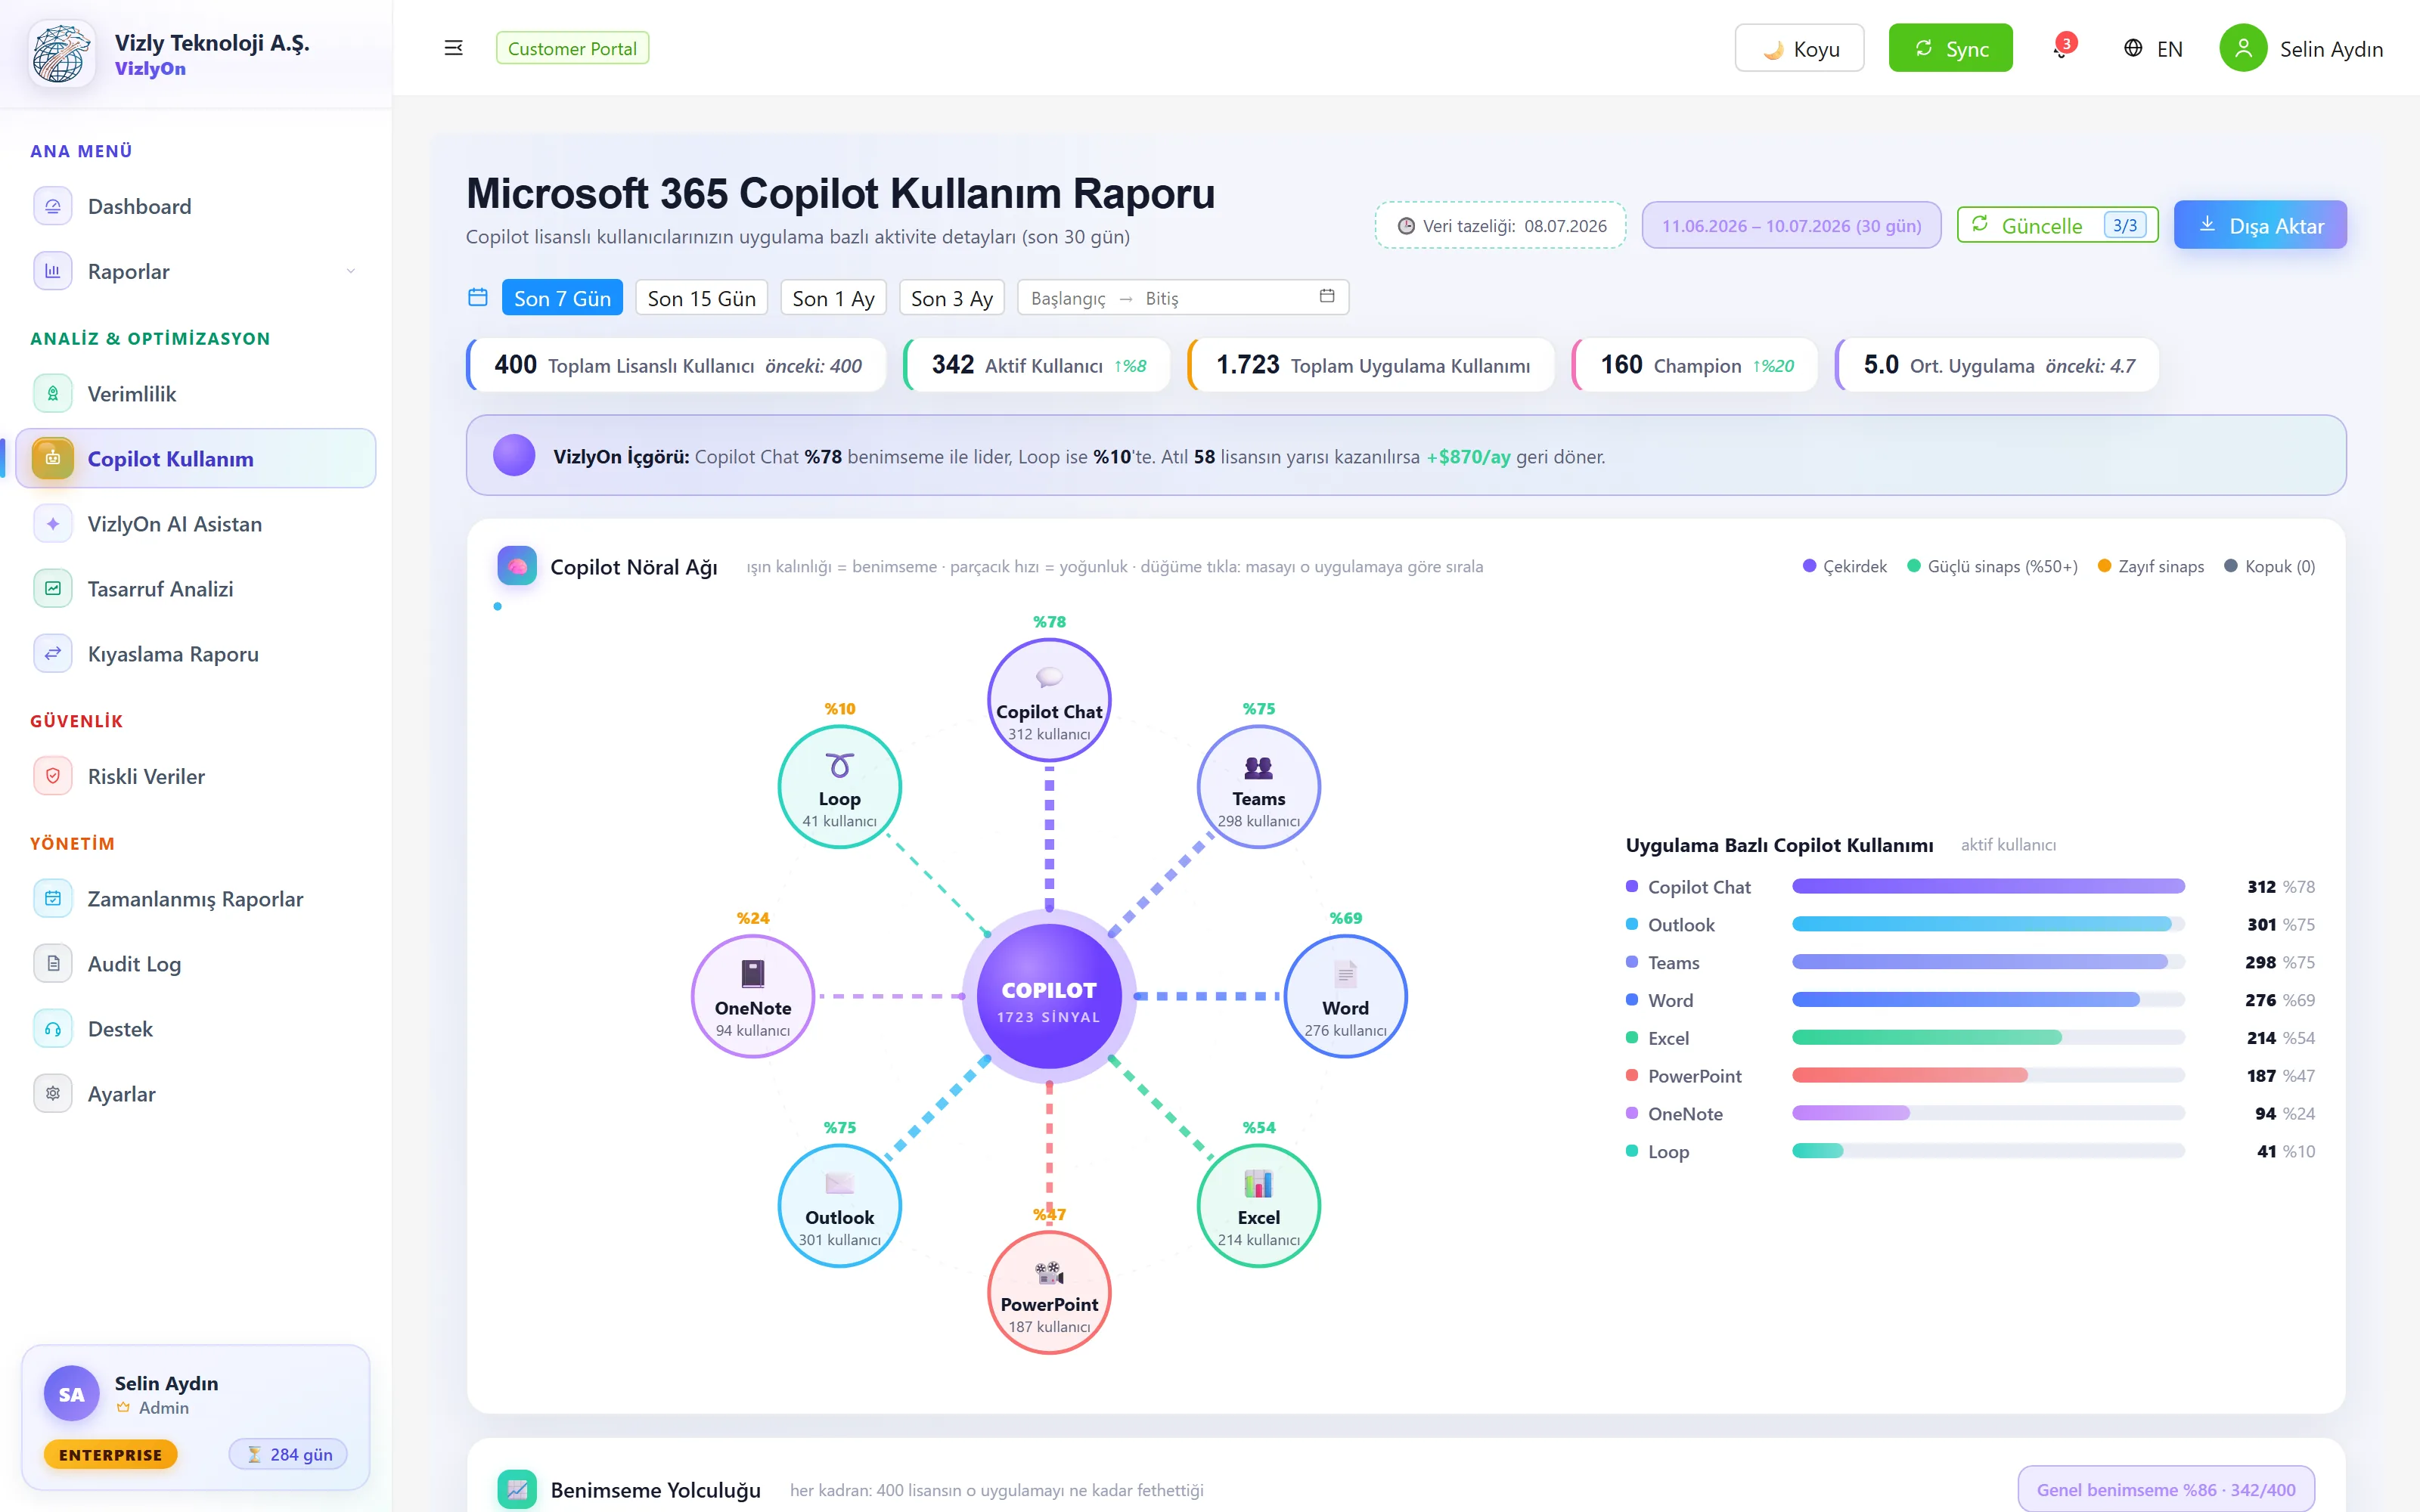
Task: Click the date range picker calendar icon
Action: [x=1327, y=296]
